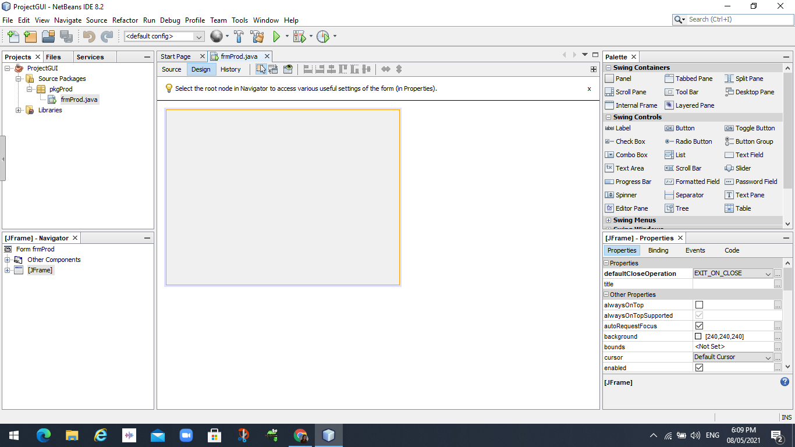Click the Preview Design eye icon
795x447 pixels.
(x=288, y=69)
